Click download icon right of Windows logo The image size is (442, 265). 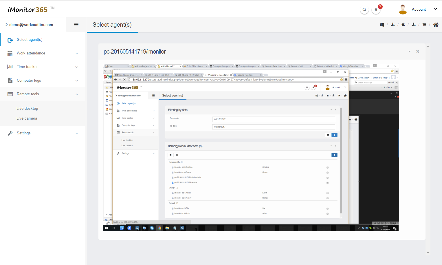tap(393, 25)
